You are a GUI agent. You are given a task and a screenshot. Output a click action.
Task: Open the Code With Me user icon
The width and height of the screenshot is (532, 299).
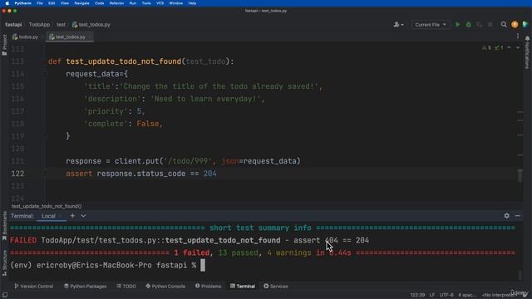(398, 24)
